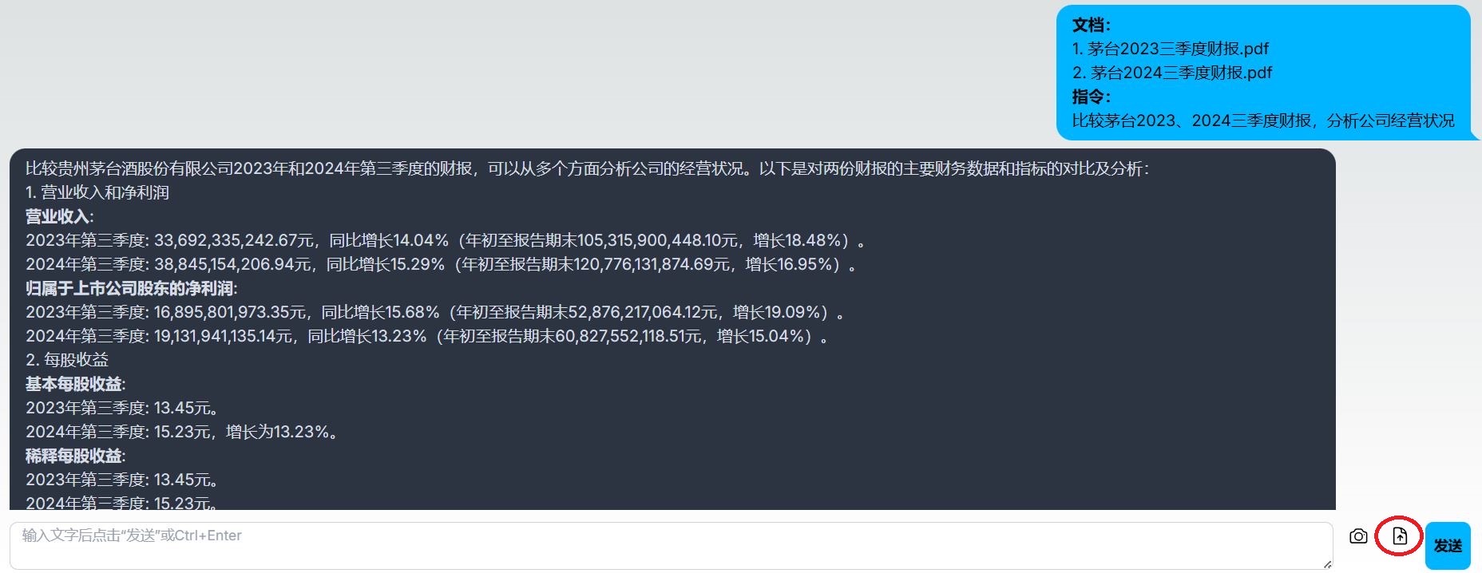
Task: Click the 营业收入 bold heading
Action: [x=59, y=216]
